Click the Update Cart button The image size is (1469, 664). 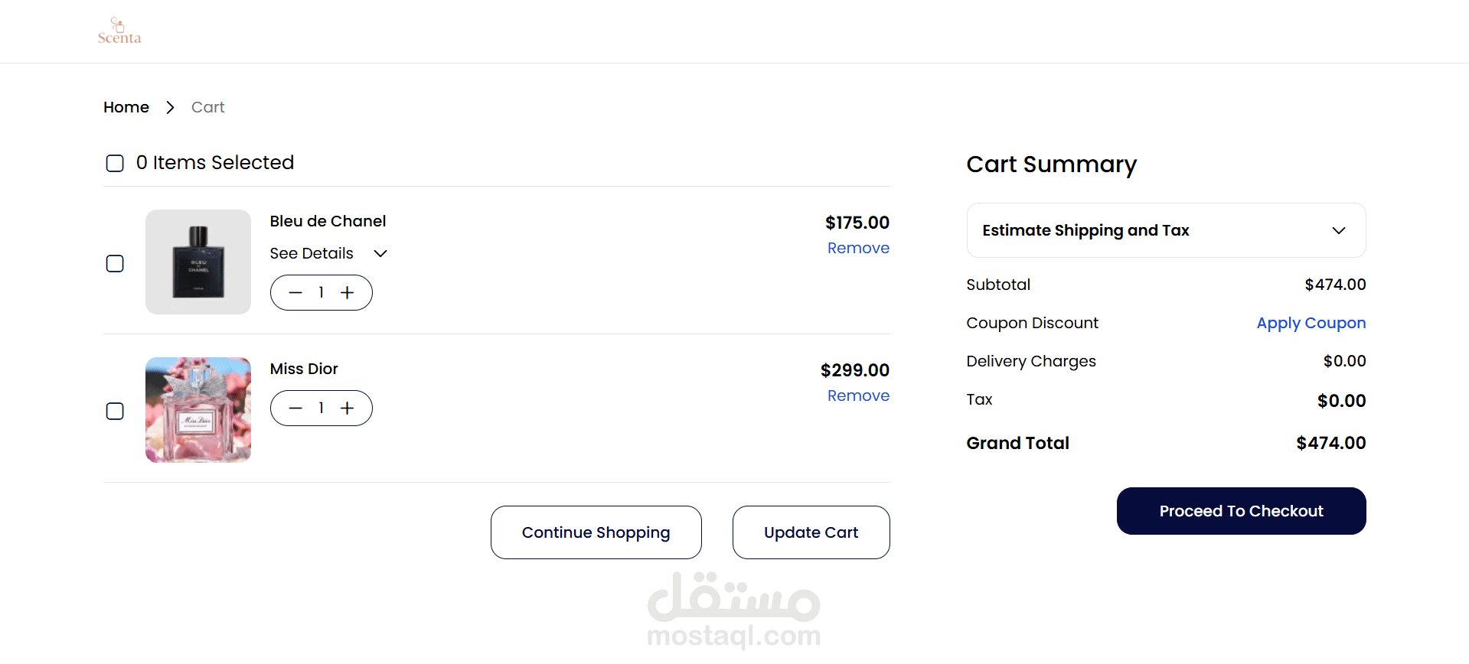pos(811,532)
